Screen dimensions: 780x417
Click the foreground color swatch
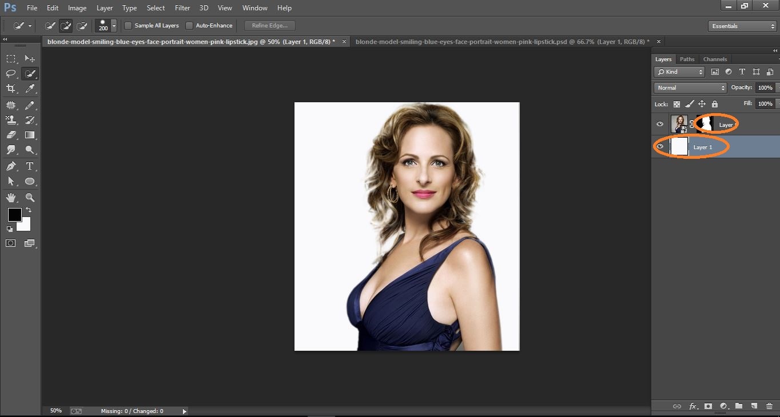(x=14, y=216)
